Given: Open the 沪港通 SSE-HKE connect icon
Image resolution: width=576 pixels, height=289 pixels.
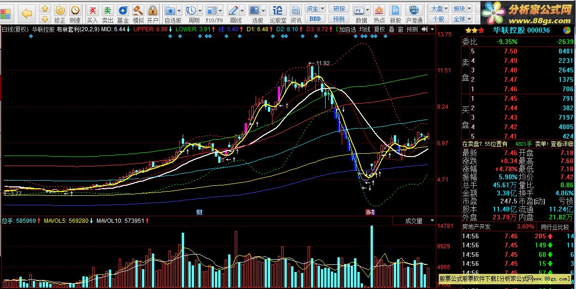Looking at the screenshot, I should point(414,14).
